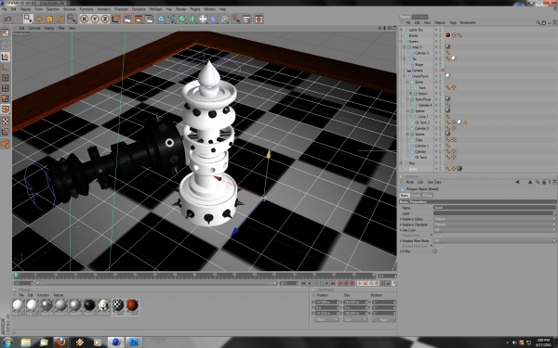Collapse the Array 3 object
Viewport: 558px width, 348px height.
point(405,47)
